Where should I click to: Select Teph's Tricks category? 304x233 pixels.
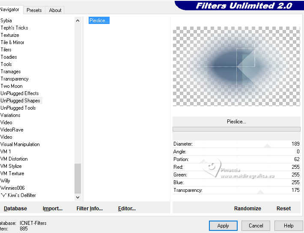point(15,28)
